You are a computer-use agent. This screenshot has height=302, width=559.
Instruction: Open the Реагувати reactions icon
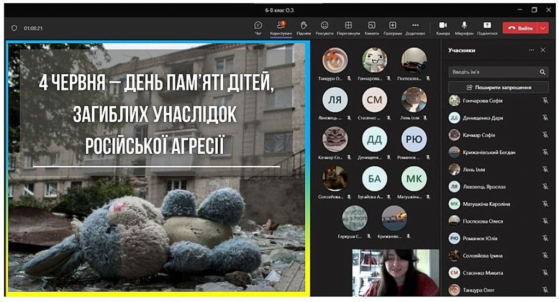tap(324, 26)
